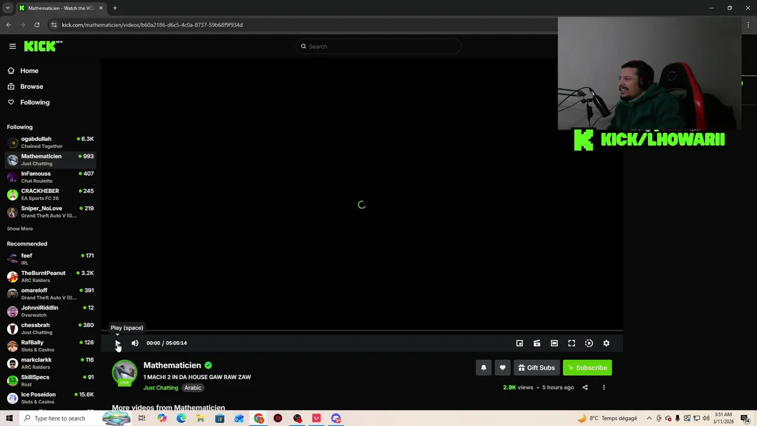Open Outlook from taskbar
The image size is (757, 426).
tap(239, 418)
